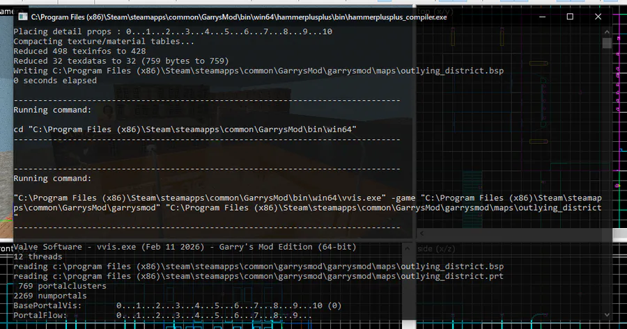The image size is (627, 329).
Task: Click the 'BasePortalVis:' progress line
Action: pyautogui.click(x=178, y=305)
